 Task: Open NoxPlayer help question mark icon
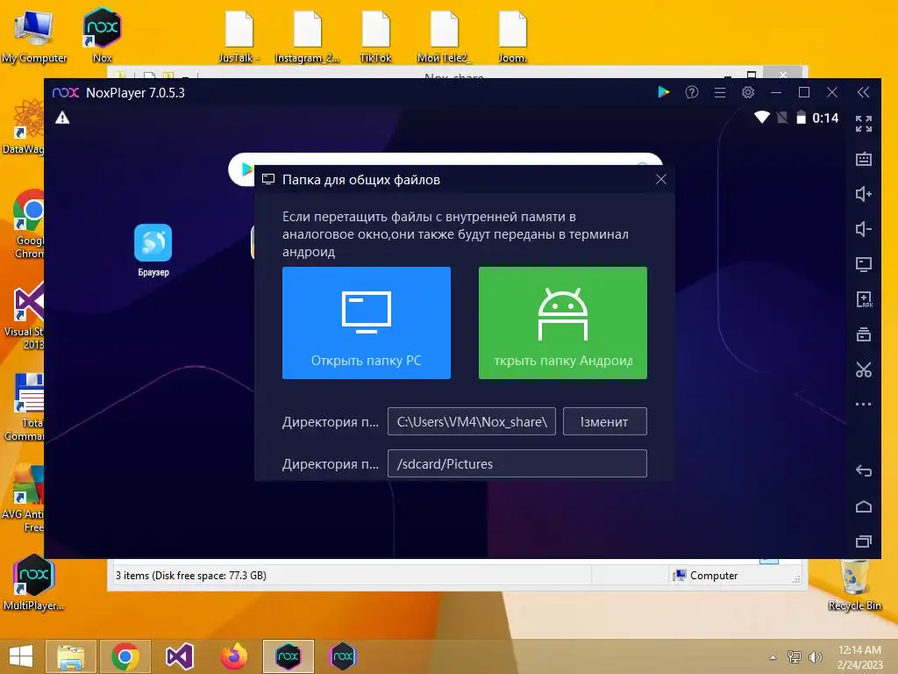pos(692,92)
